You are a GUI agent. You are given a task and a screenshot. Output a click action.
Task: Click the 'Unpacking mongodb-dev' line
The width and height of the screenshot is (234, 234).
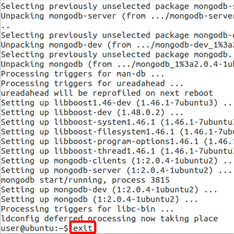(117, 45)
